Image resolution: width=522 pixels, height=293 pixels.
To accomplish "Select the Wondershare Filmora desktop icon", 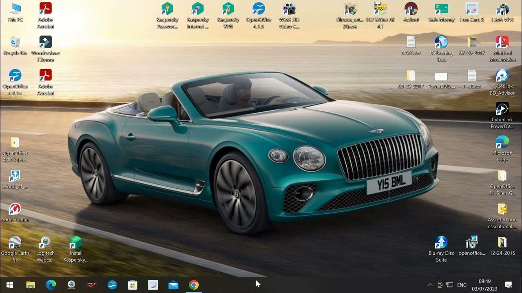I will (45, 43).
